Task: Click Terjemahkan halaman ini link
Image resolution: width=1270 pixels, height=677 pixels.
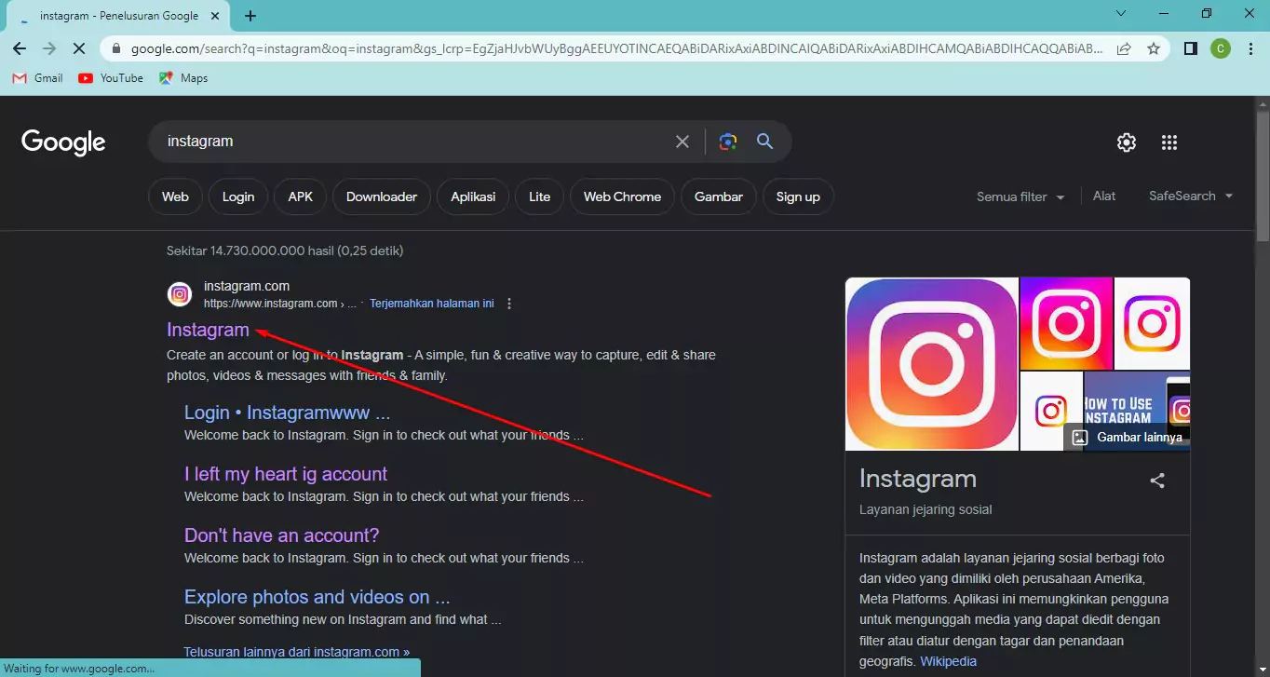Action: click(x=432, y=304)
